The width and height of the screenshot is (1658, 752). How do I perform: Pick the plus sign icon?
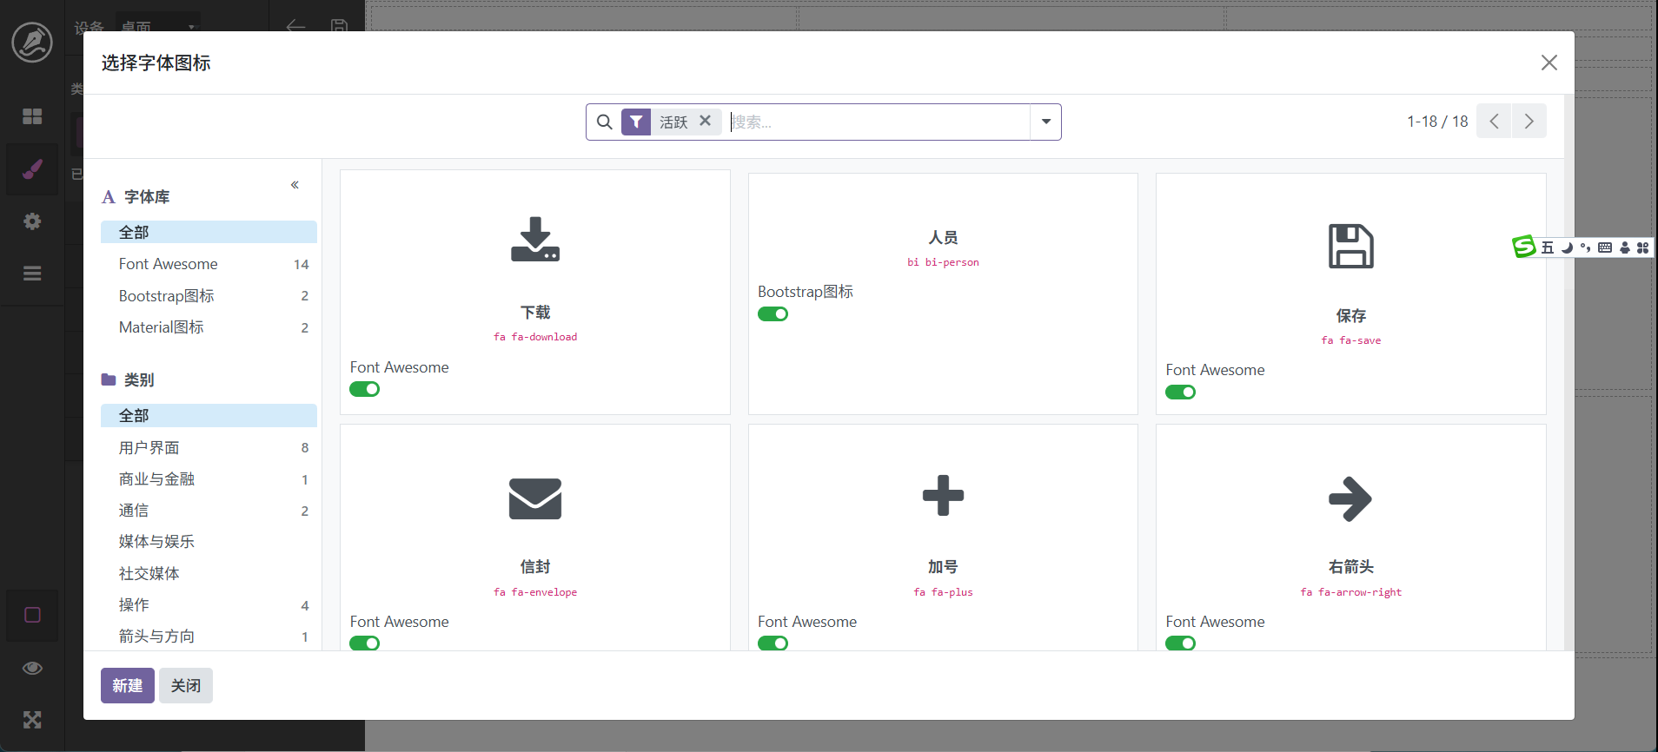(x=943, y=496)
